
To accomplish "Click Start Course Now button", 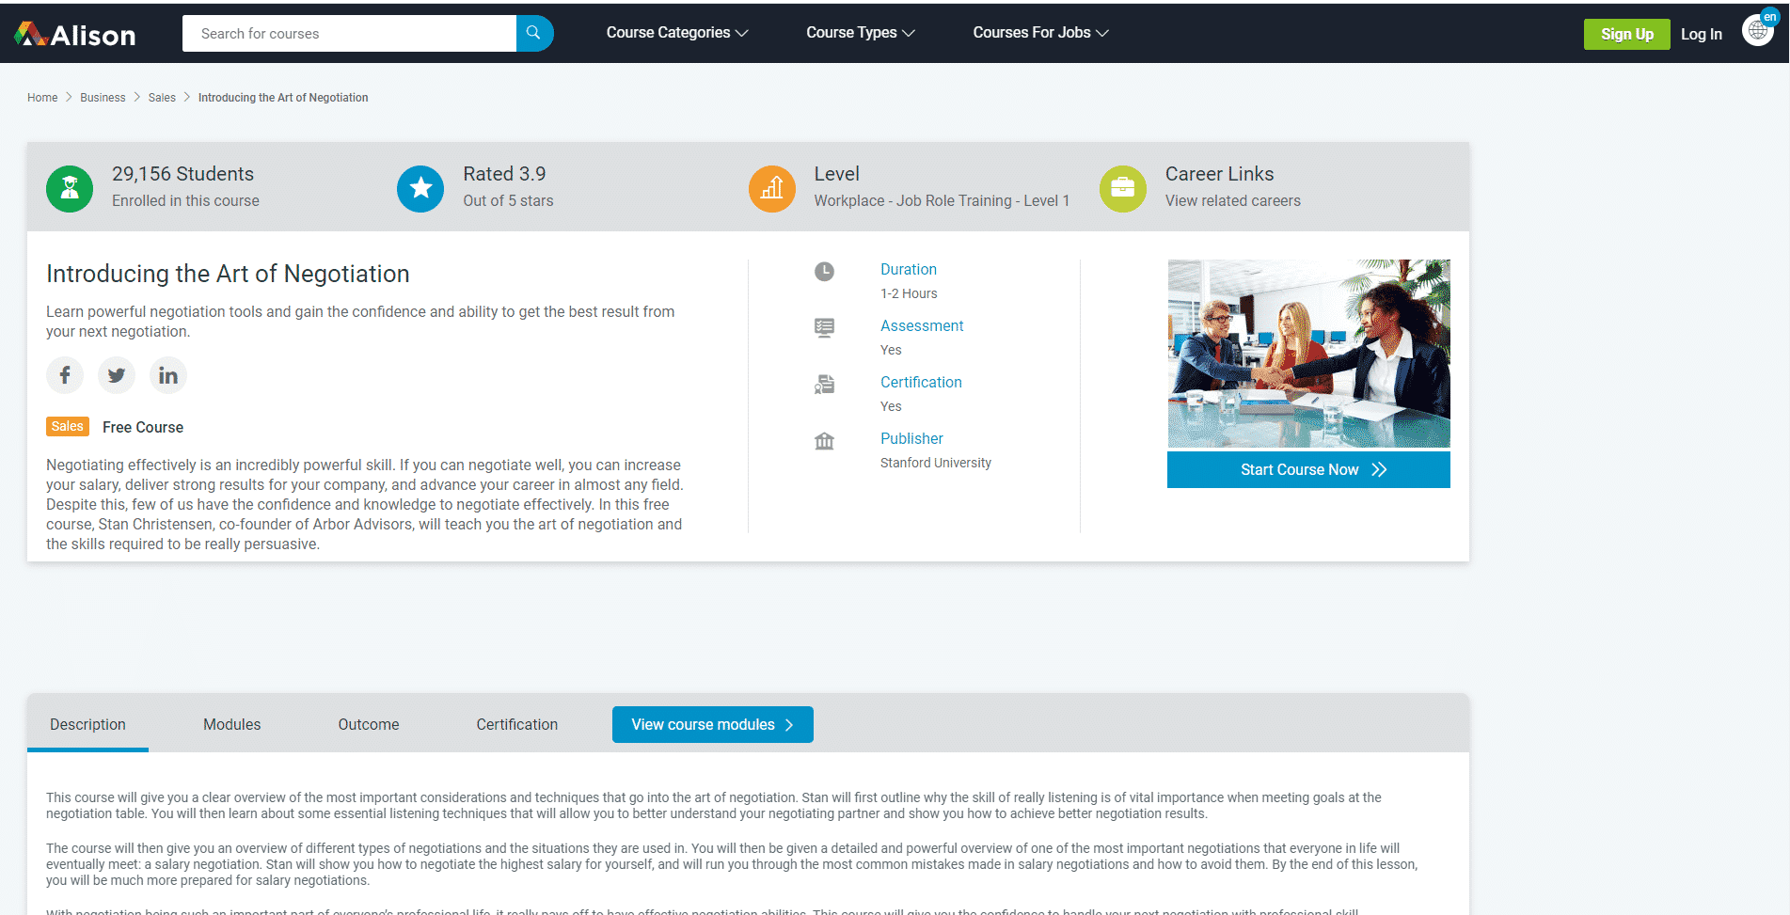I will (x=1308, y=469).
